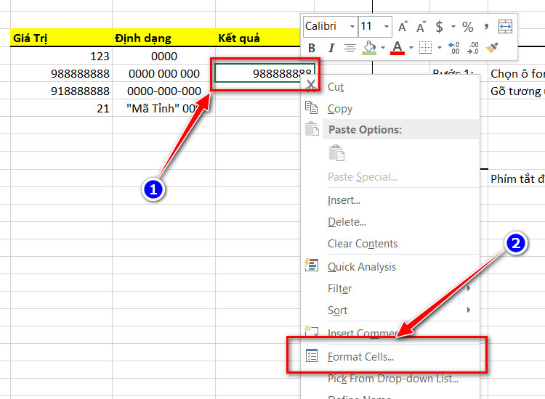Increase font size with larger A
The height and width of the screenshot is (399, 545).
pos(403,26)
